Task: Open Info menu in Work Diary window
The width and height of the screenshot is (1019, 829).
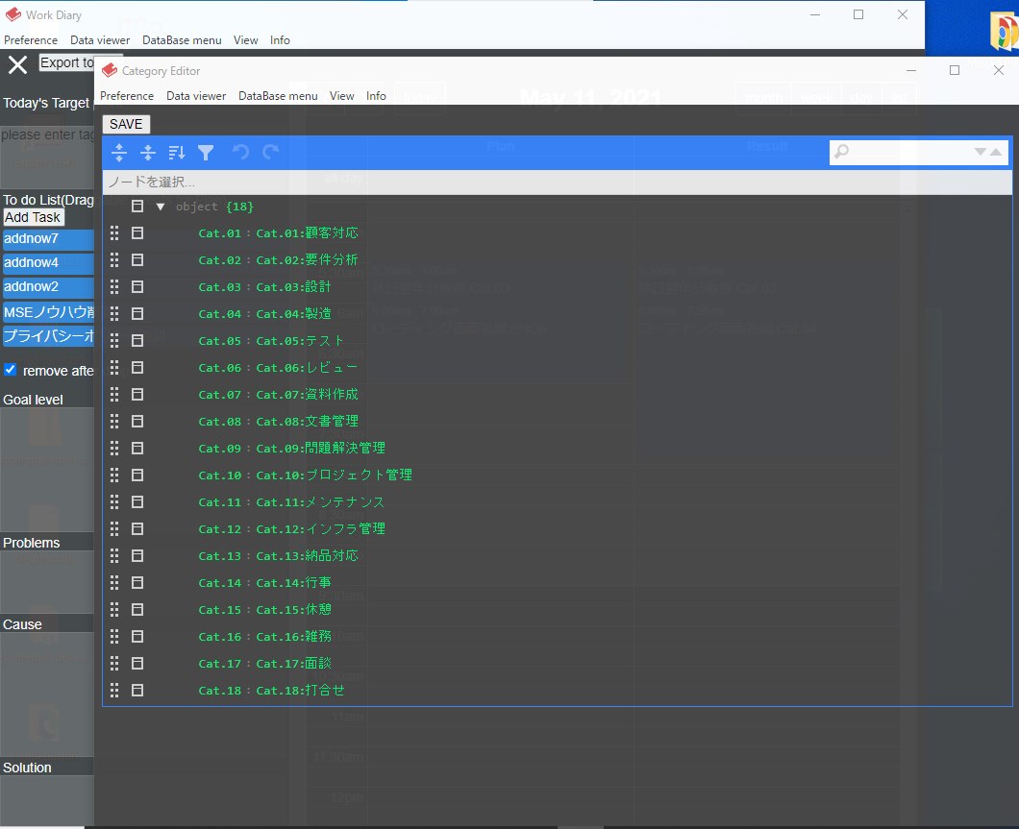Action: click(280, 39)
